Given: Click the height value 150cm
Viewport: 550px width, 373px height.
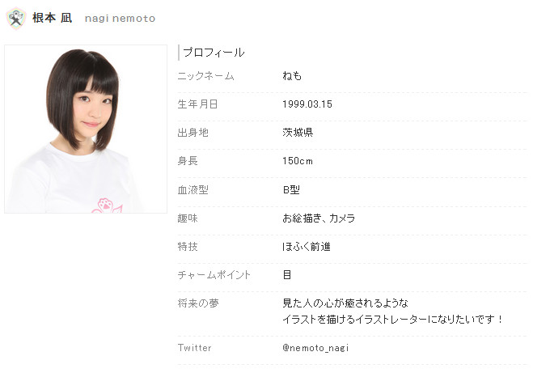Looking at the screenshot, I should coord(298,161).
